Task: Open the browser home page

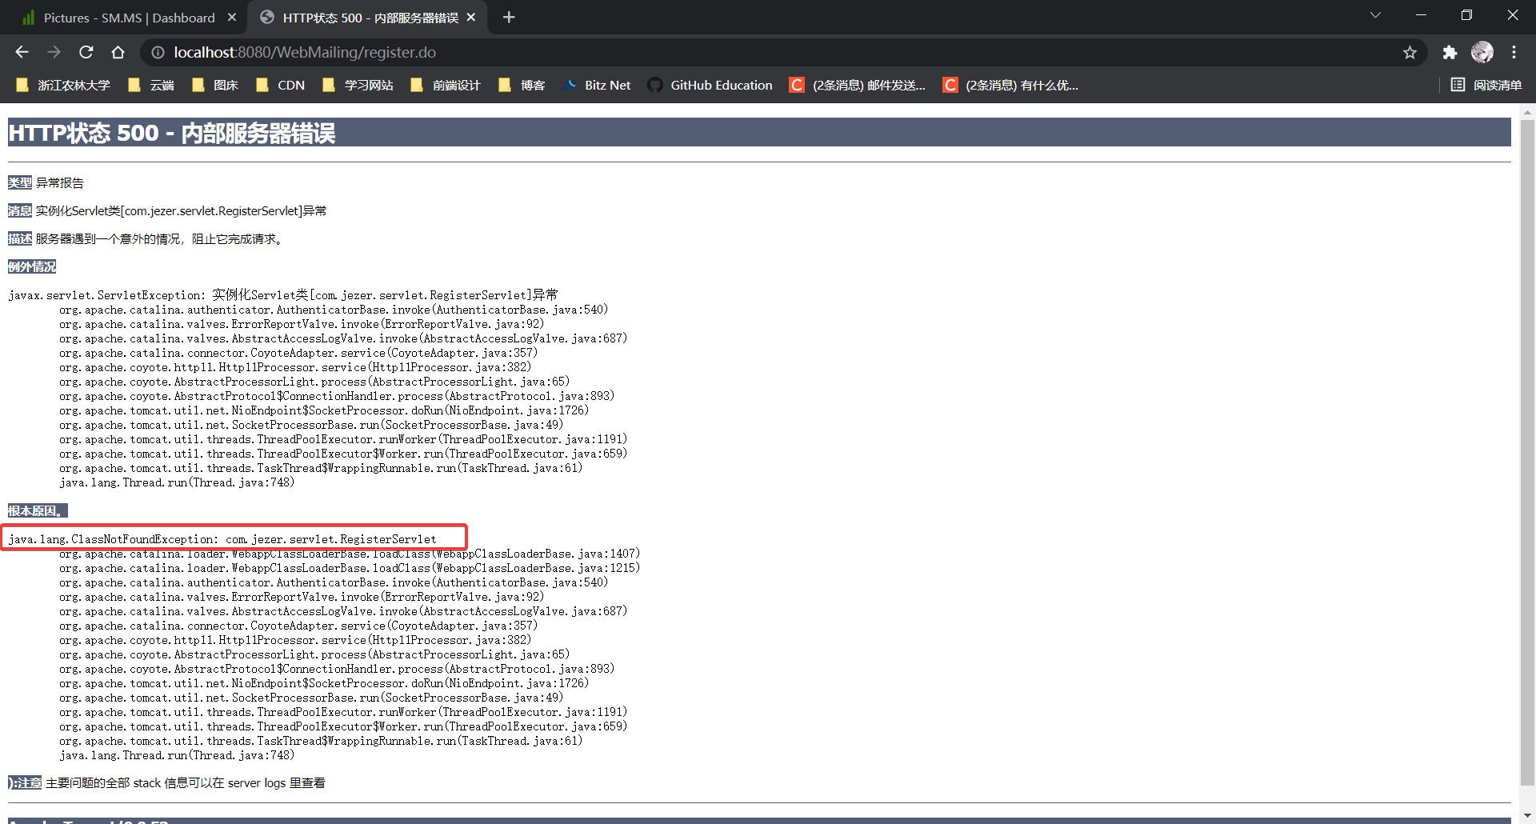Action: click(118, 52)
